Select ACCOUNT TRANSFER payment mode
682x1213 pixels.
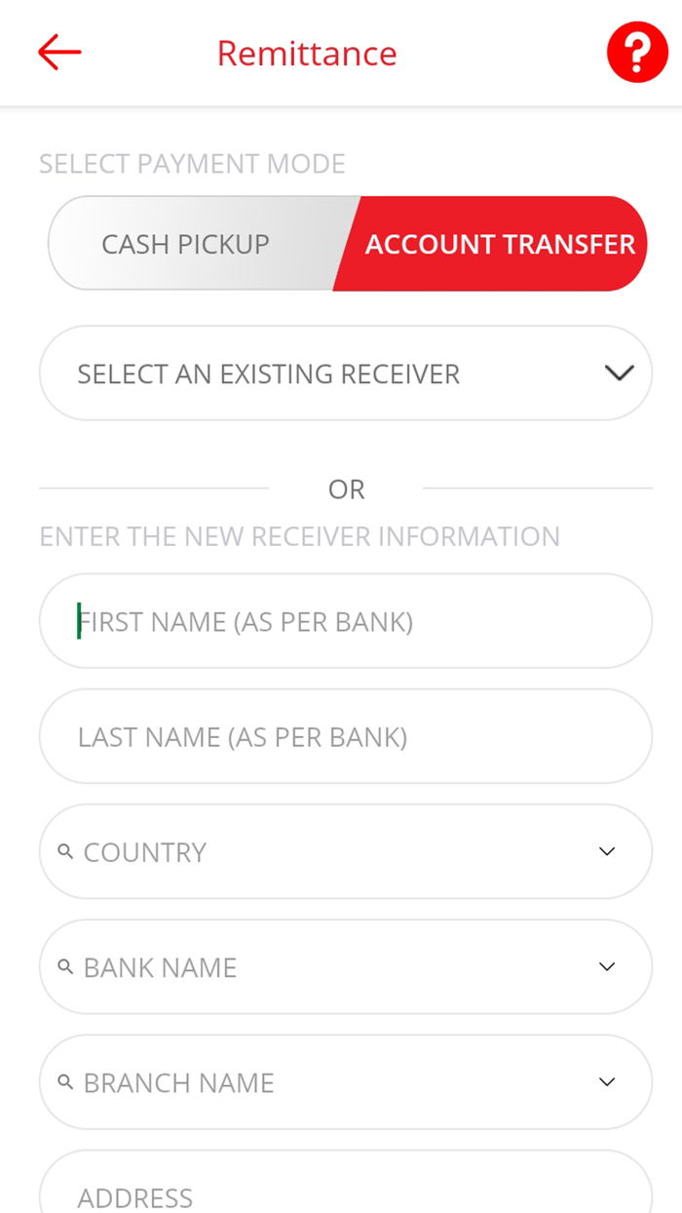500,243
